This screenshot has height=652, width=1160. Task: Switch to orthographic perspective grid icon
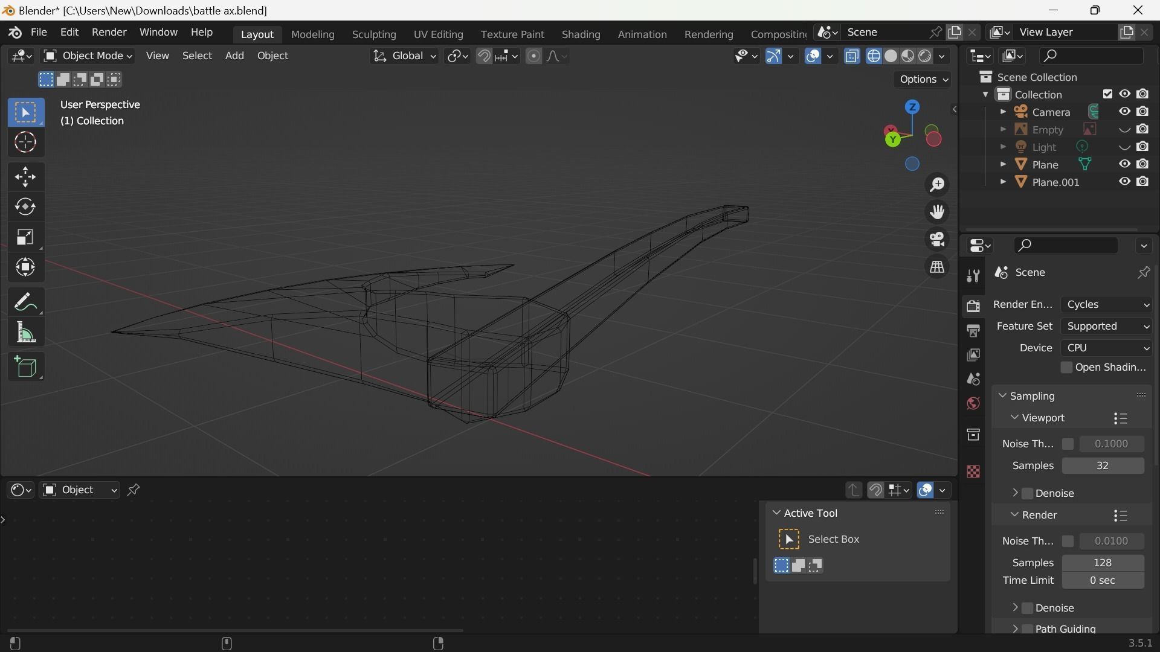937,267
